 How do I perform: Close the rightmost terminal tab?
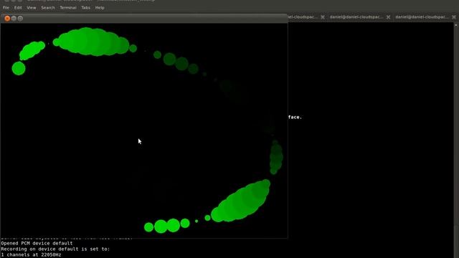(454, 17)
